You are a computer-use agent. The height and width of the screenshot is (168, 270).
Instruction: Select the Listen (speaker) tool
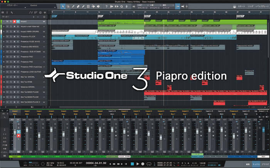coord(98,7)
